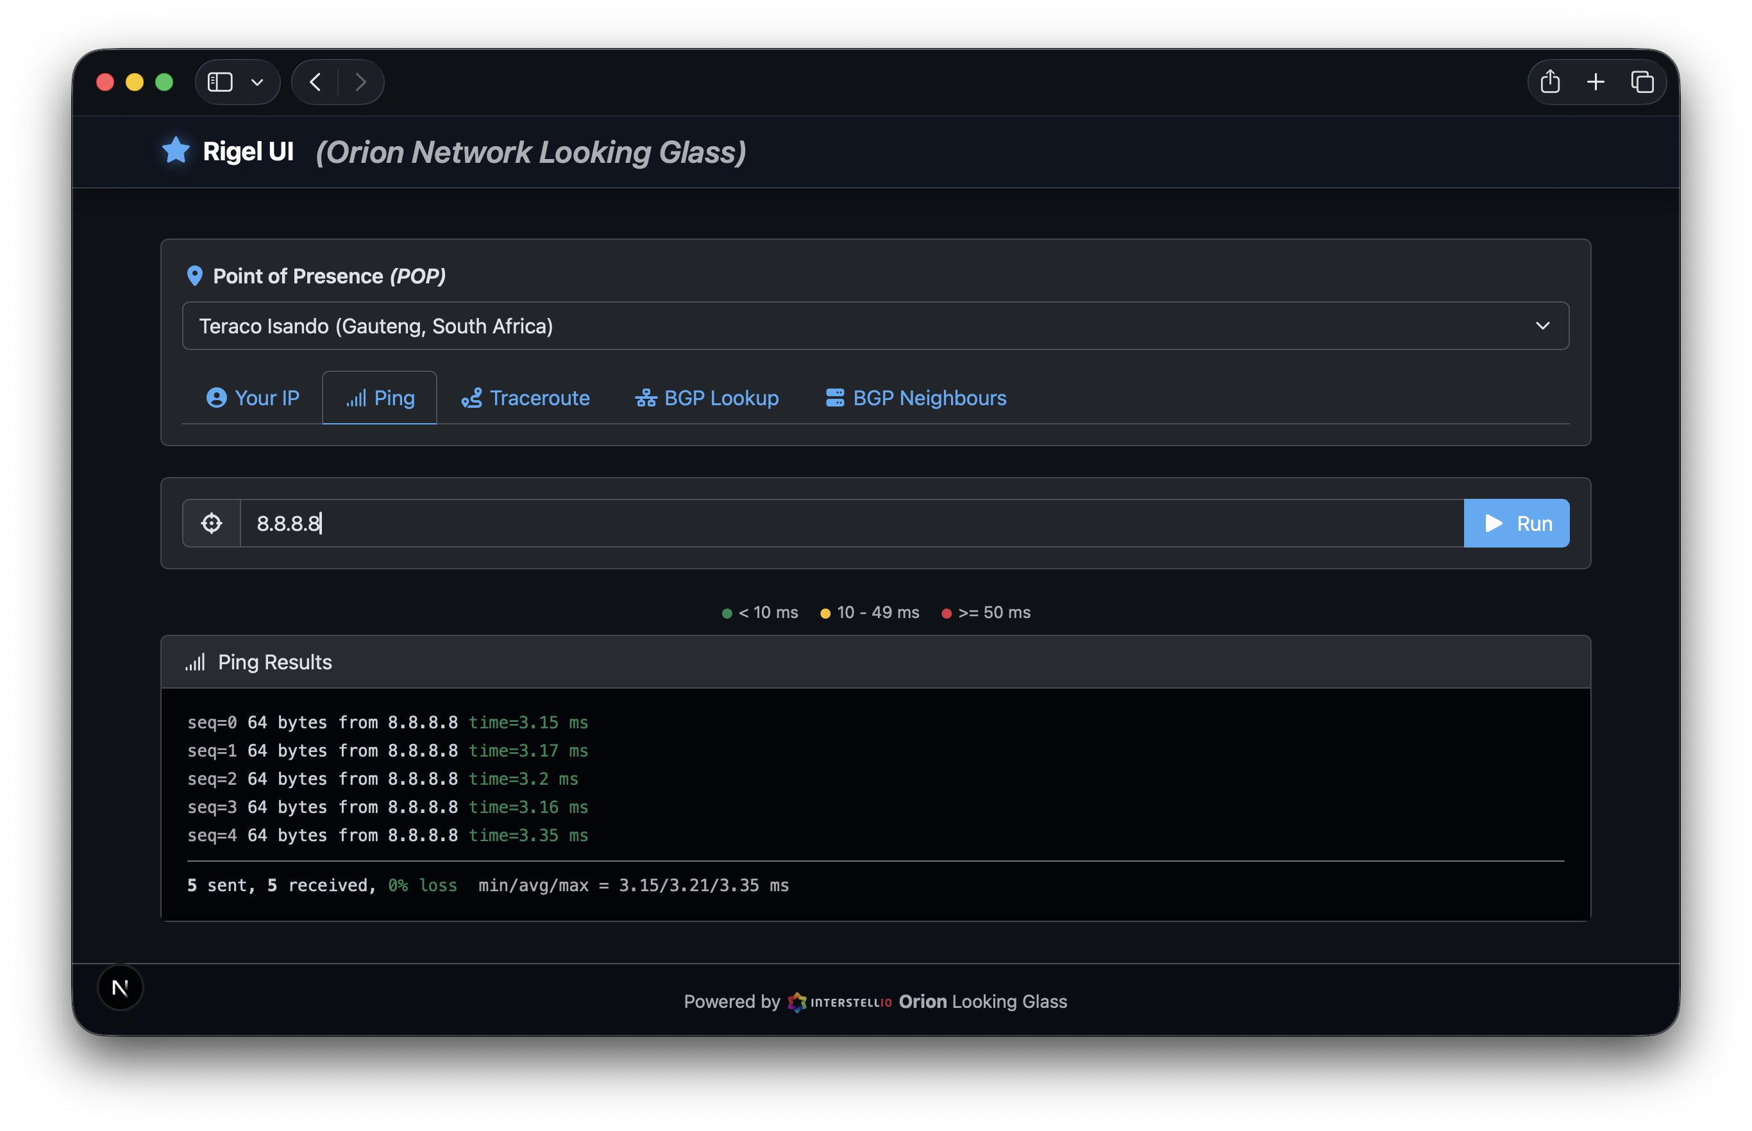Image resolution: width=1752 pixels, height=1131 pixels.
Task: Click the min/avg/max statistics text
Action: pos(634,885)
